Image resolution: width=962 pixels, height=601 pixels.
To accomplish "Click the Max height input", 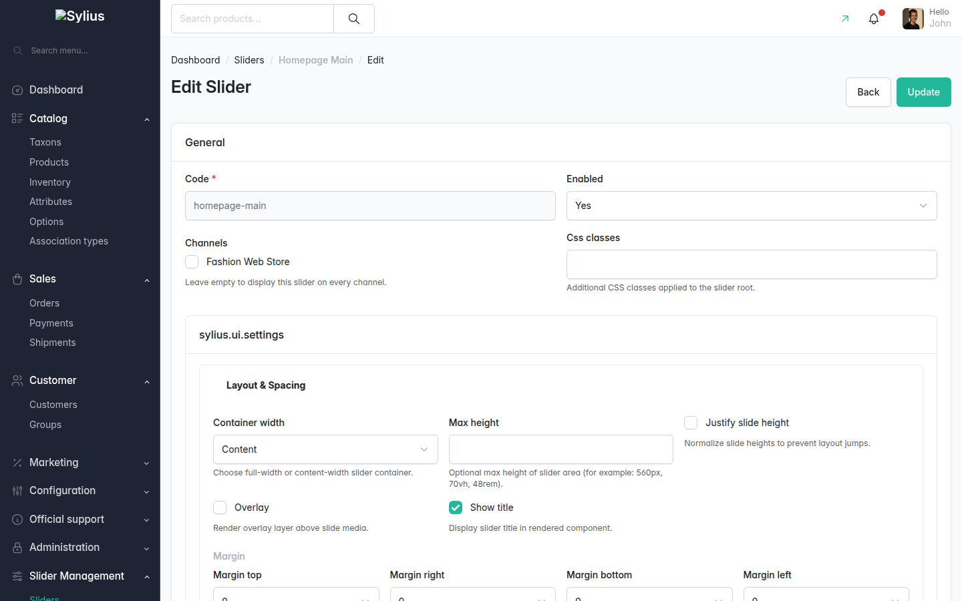I will [x=561, y=449].
